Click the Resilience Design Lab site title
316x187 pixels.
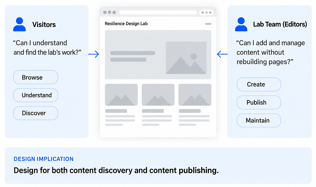tap(126, 24)
